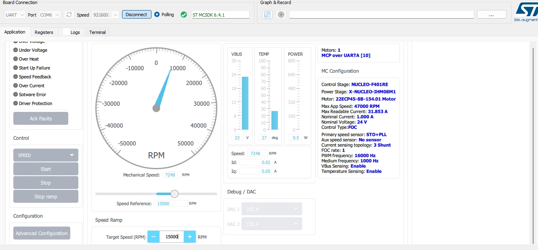Viewport: 538px width, 250px height.
Task: Click the Id current value field
Action: click(256, 162)
